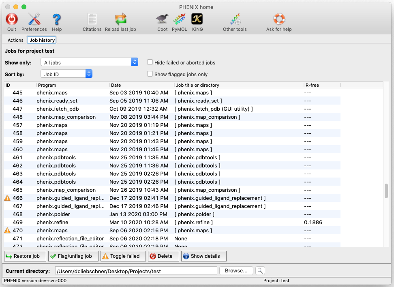Select the Job history tab
This screenshot has height=287, width=394.
pos(42,40)
